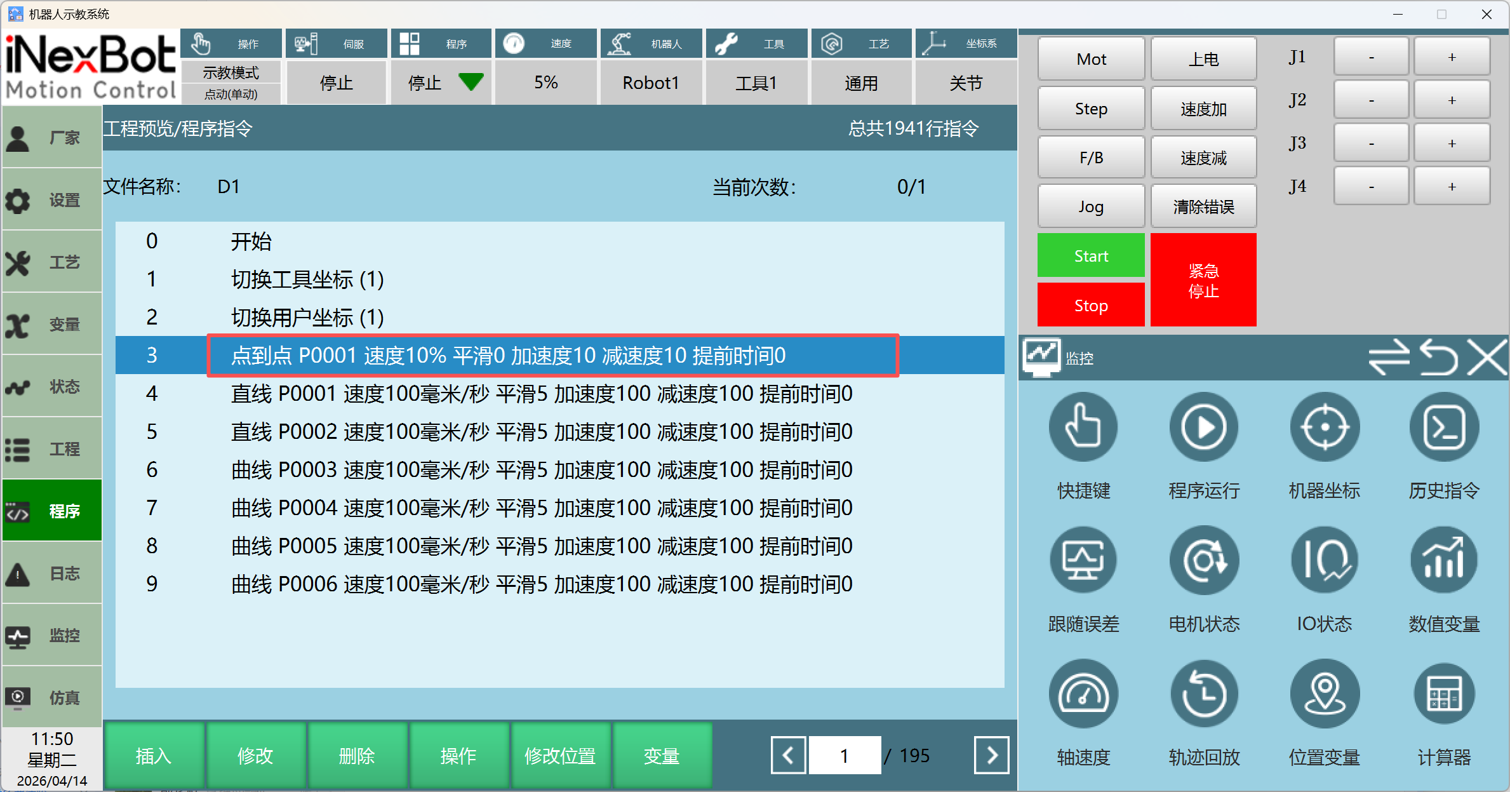Switch to the 日志 sidebar tab
This screenshot has width=1510, height=792.
click(x=52, y=574)
